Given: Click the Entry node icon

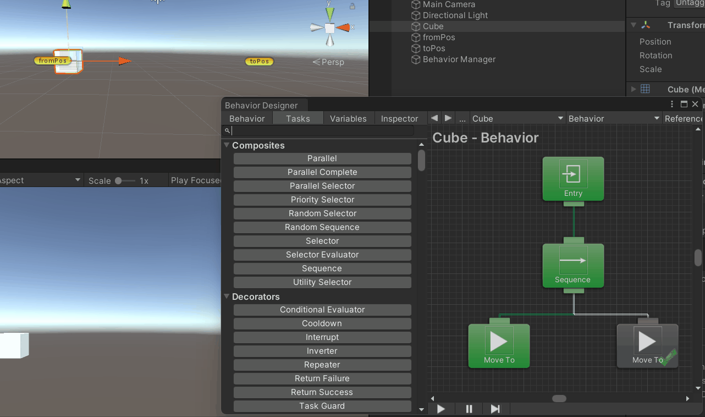Looking at the screenshot, I should (573, 175).
